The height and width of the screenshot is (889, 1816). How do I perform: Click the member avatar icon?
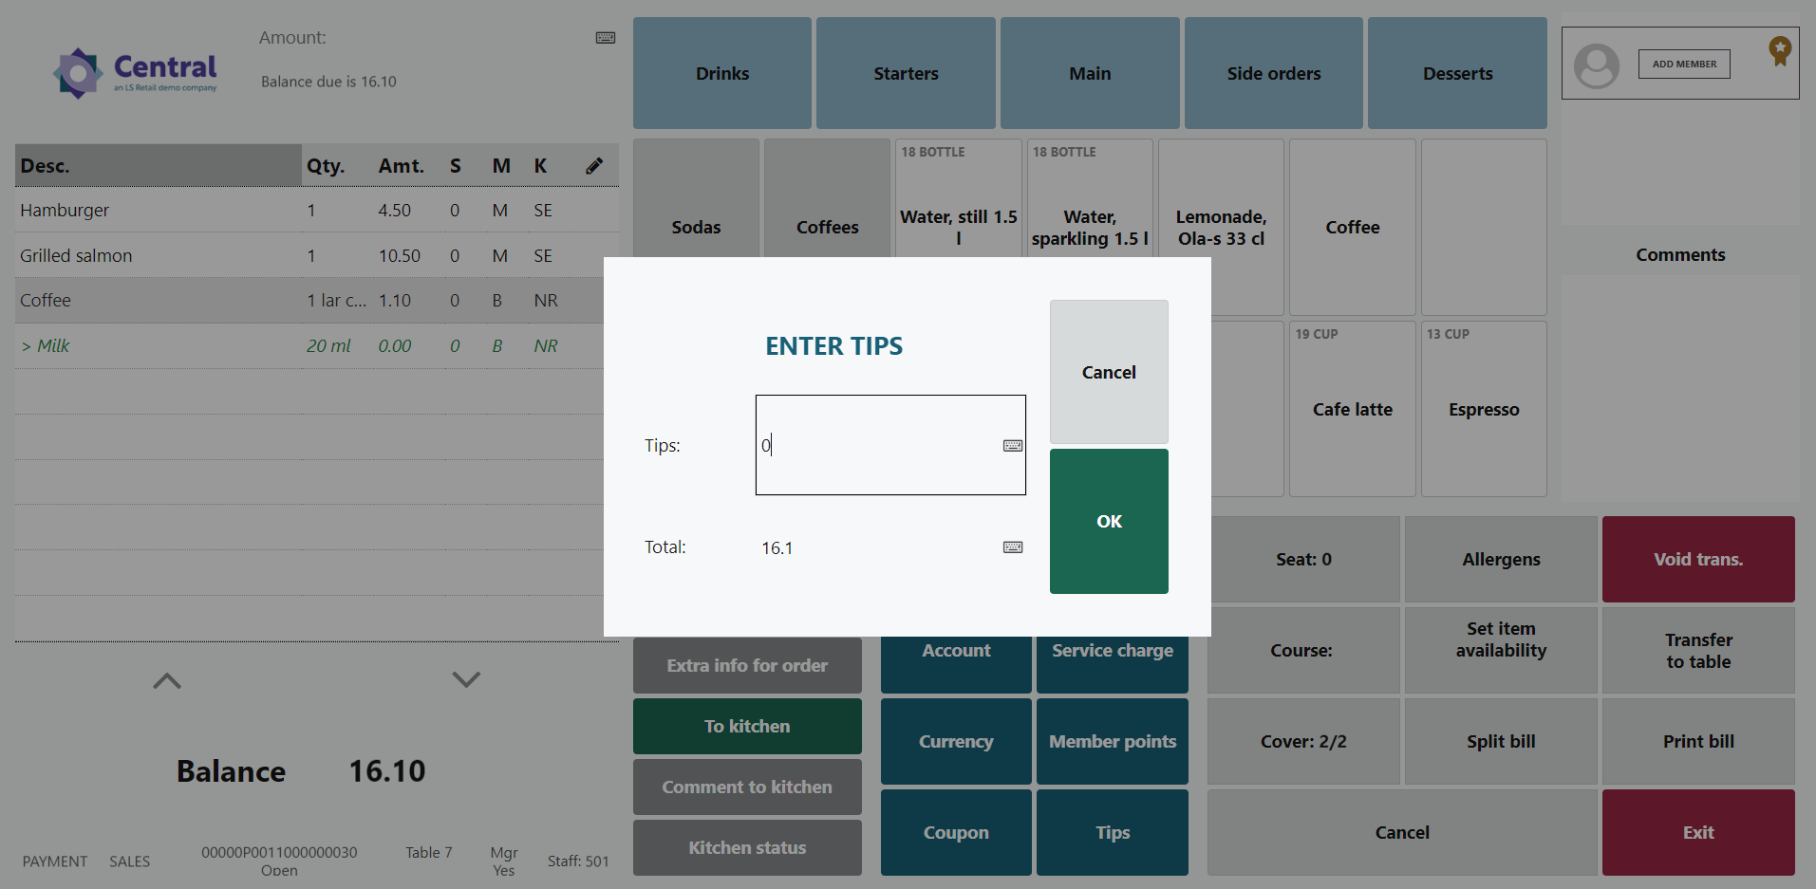[1597, 65]
